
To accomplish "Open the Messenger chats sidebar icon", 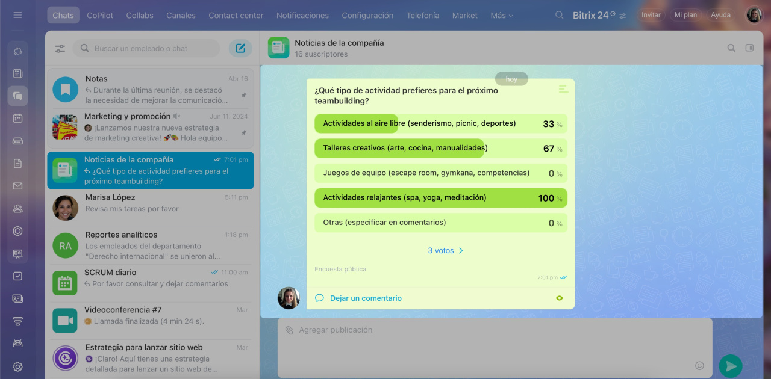I will point(17,96).
